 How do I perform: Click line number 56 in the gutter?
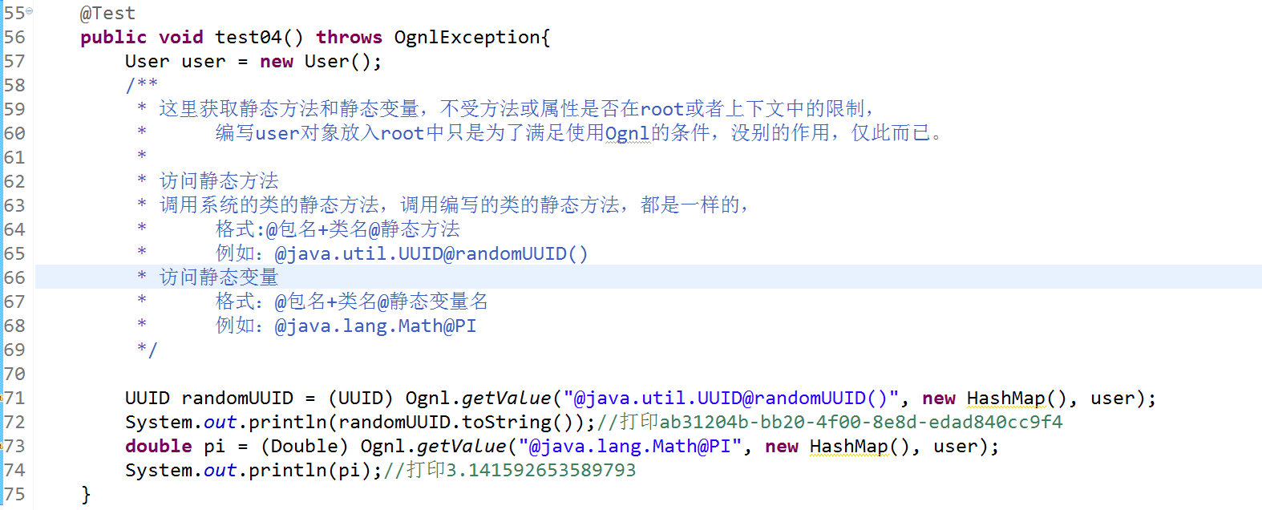(14, 38)
